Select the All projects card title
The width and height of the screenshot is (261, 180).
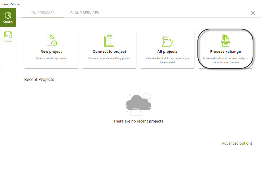tap(167, 52)
